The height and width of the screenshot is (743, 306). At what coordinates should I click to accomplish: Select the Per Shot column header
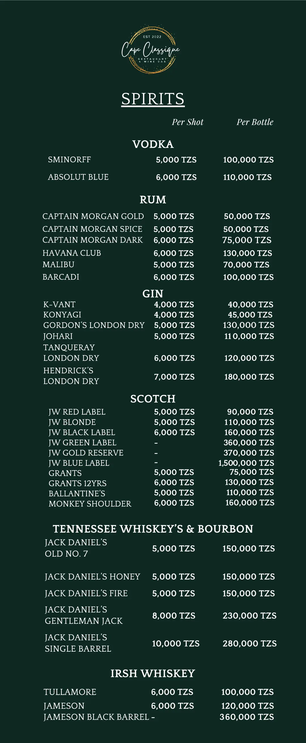point(188,122)
